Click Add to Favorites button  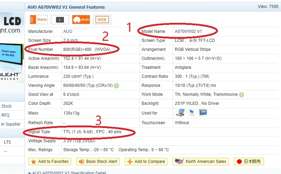coord(50,162)
